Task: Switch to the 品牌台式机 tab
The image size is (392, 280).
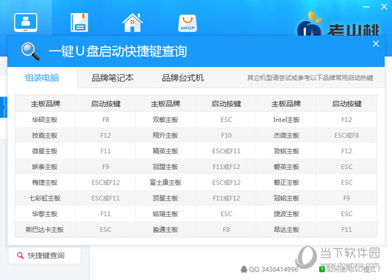Action: tap(183, 78)
